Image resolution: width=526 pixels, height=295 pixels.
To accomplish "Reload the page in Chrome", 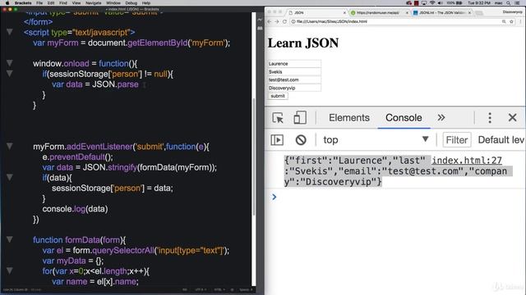I will [x=284, y=21].
